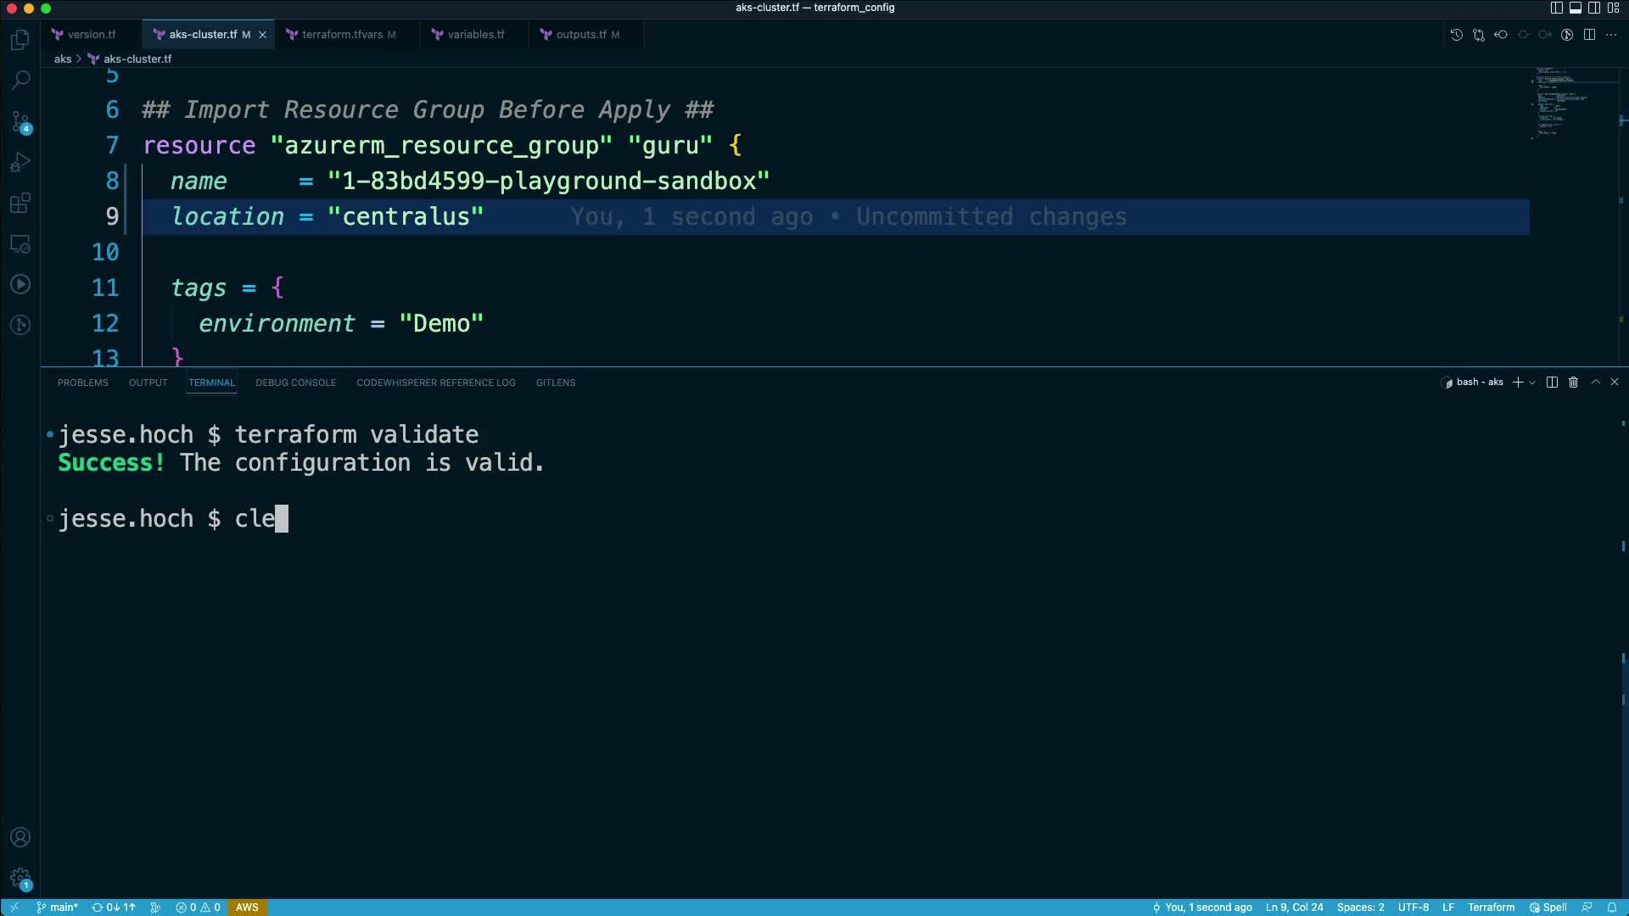
Task: Toggle the bottom panel layout button
Action: [1576, 8]
